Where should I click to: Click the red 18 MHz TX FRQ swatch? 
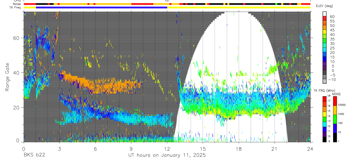(x=325, y=99)
